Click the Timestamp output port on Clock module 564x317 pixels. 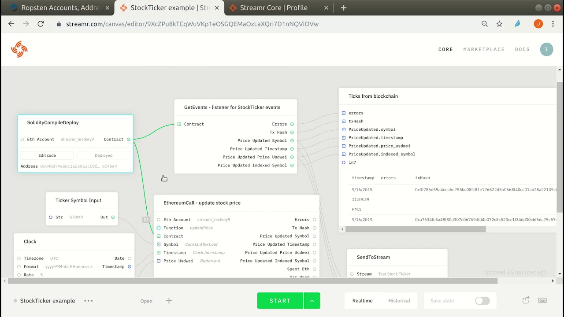click(130, 267)
